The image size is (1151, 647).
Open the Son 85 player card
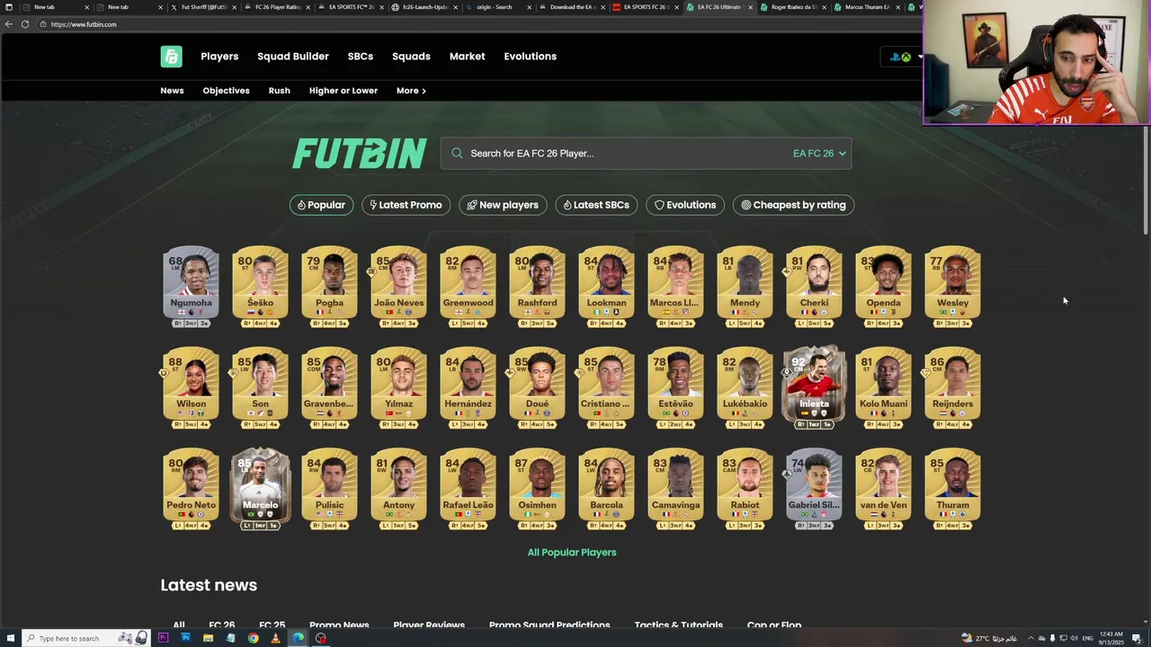260,387
